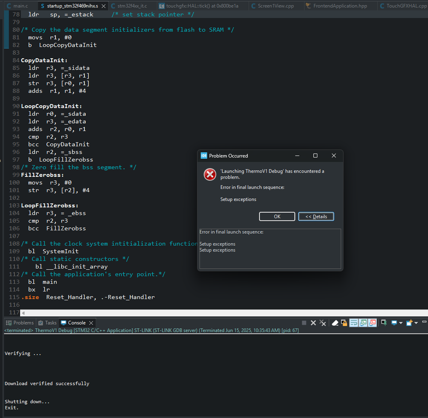This screenshot has height=418, width=428.
Task: Click the 'LoopFillZerobss:' label line
Action: (x=50, y=206)
